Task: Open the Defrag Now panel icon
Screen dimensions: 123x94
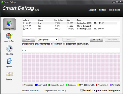Action: click(x=9, y=24)
